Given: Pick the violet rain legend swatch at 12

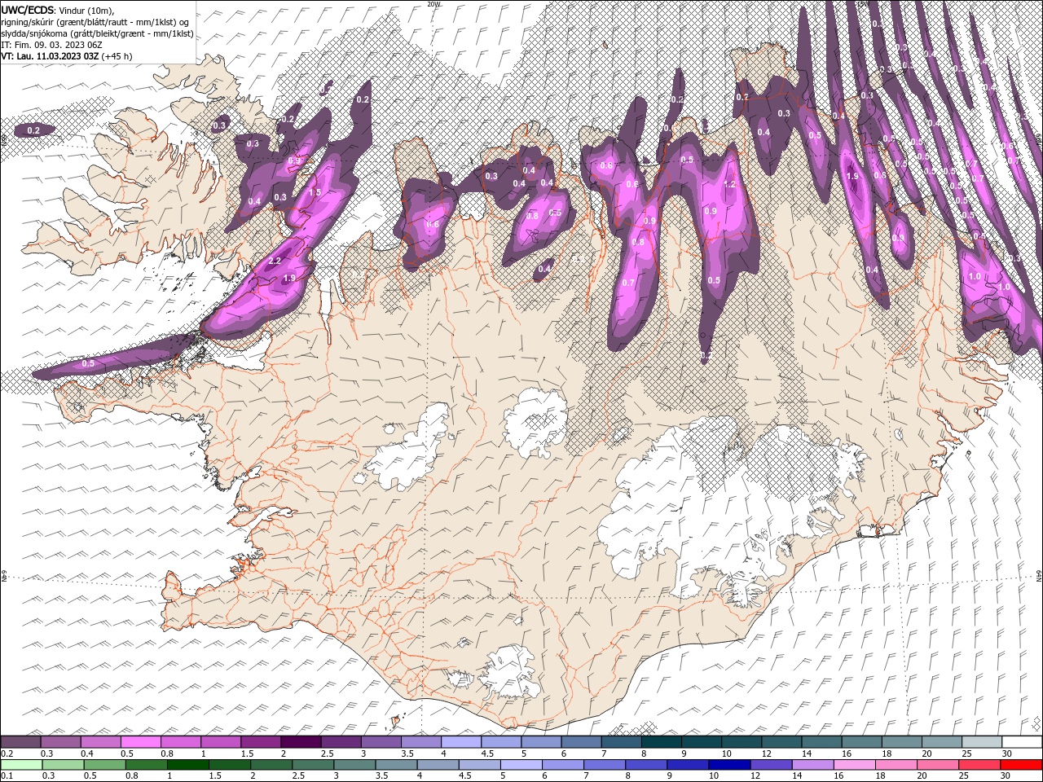Looking at the screenshot, I should point(771,765).
